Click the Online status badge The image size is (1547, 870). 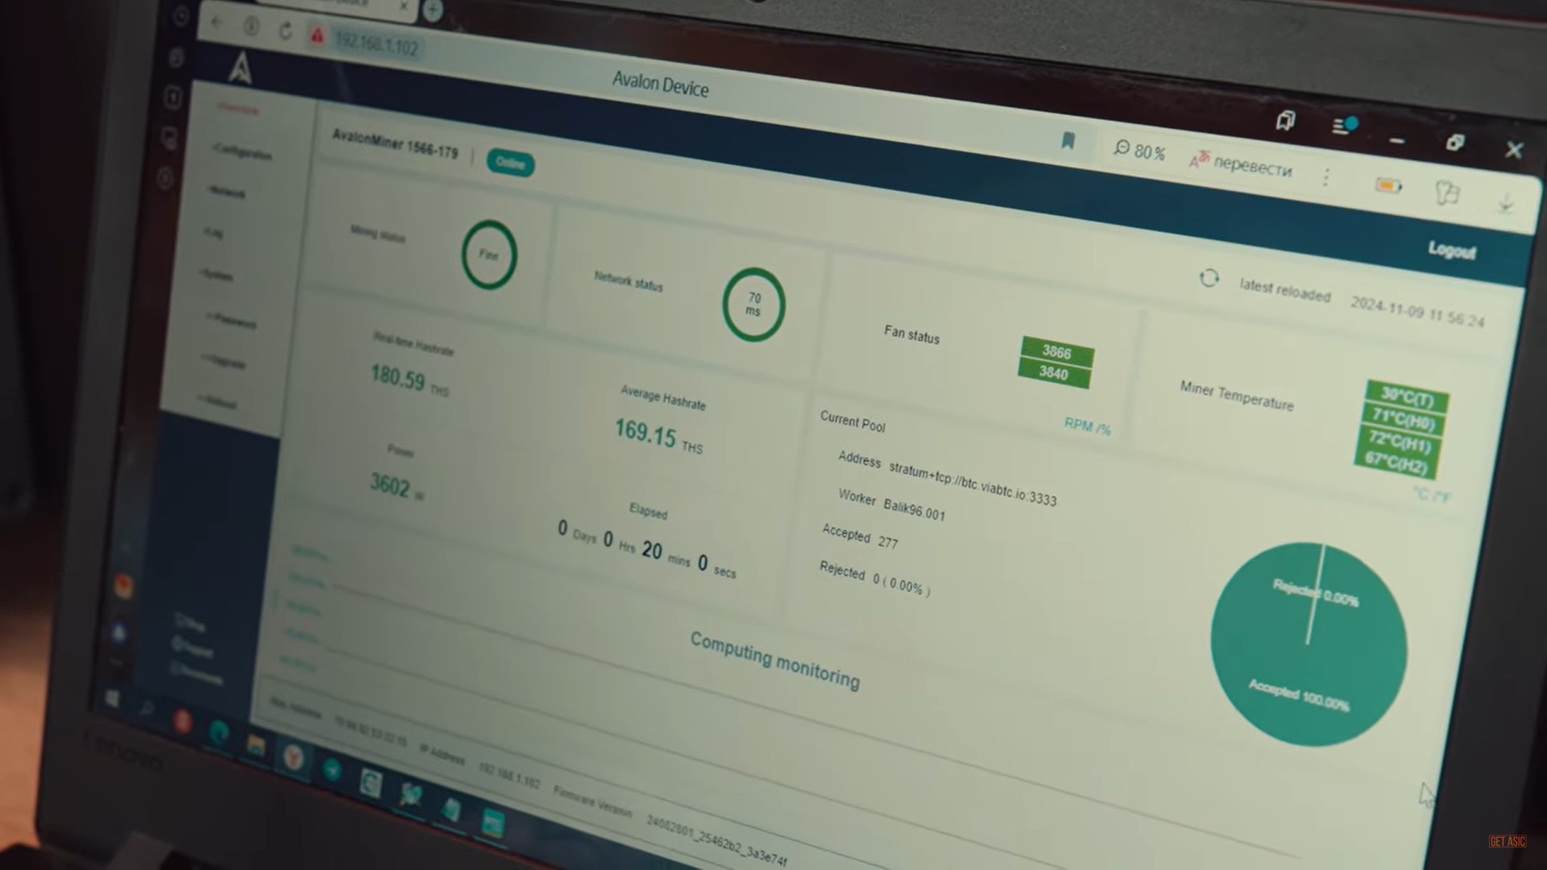point(510,163)
